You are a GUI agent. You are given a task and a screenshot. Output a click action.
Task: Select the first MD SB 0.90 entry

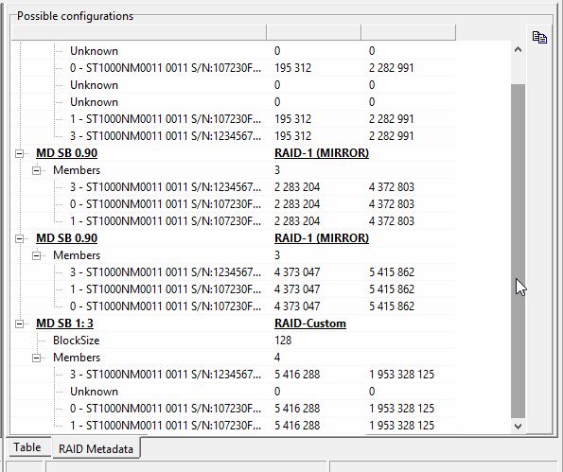tap(67, 153)
